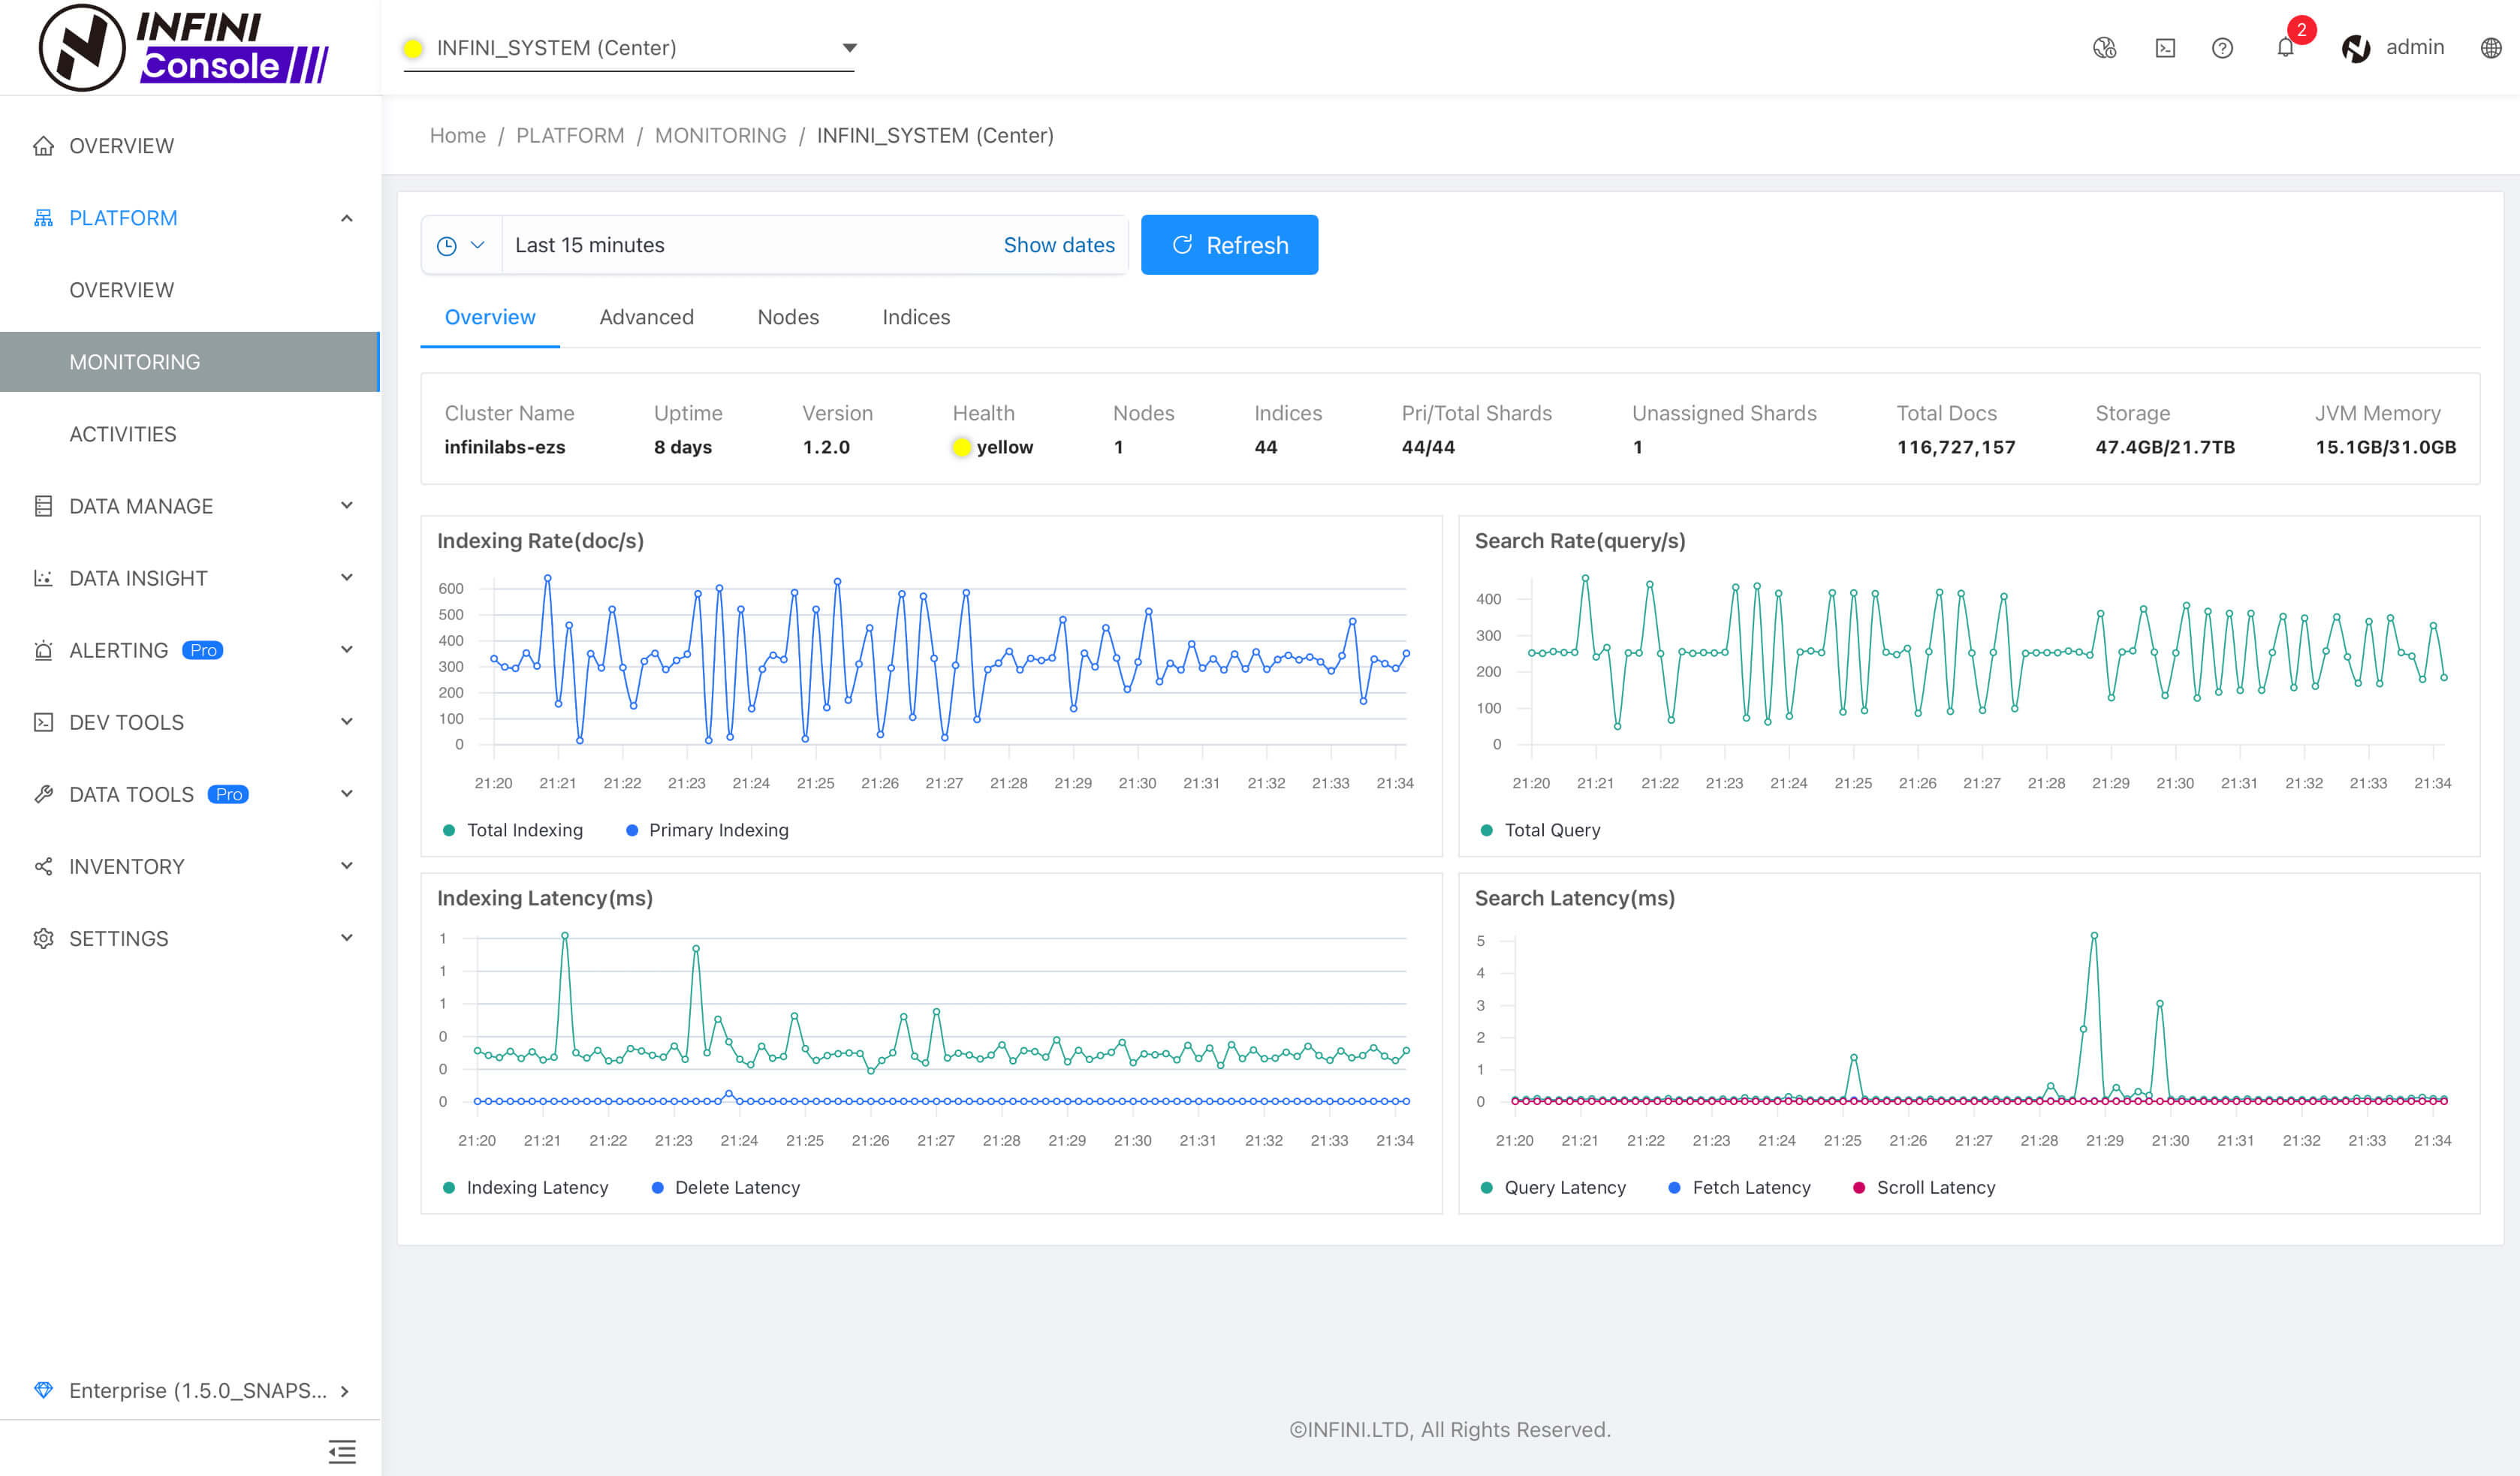Click the help question mark icon
Screen dimensions: 2520x1476
tap(2221, 47)
